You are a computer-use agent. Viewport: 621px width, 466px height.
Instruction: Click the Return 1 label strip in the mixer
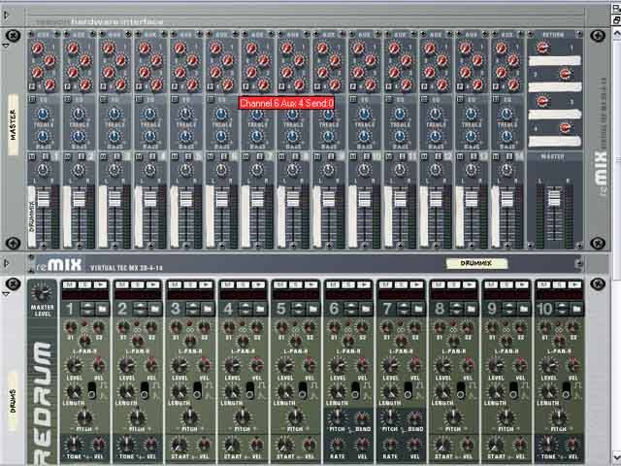(x=554, y=60)
